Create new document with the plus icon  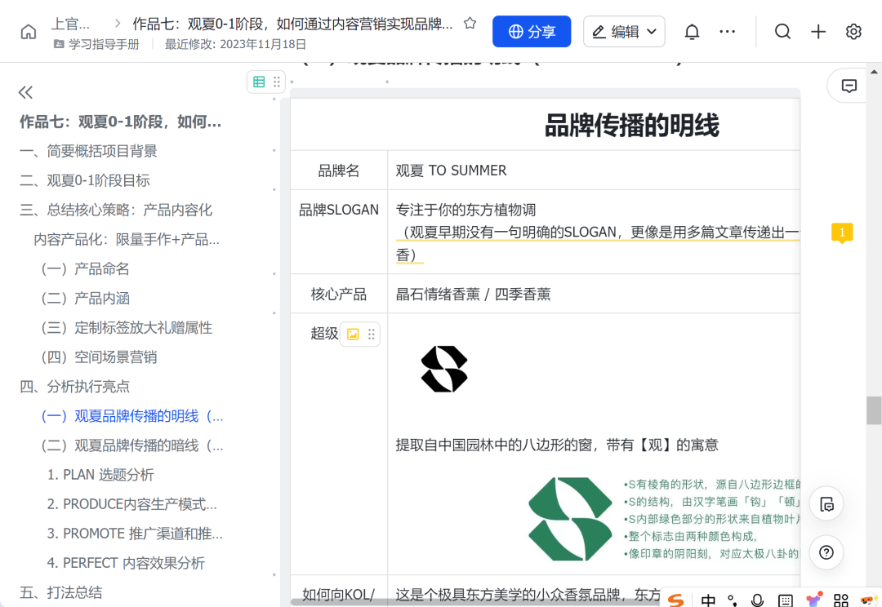point(817,31)
